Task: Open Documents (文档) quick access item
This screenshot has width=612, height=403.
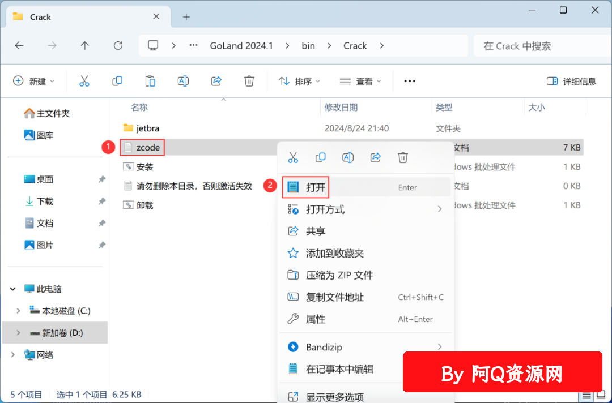Action: point(39,223)
